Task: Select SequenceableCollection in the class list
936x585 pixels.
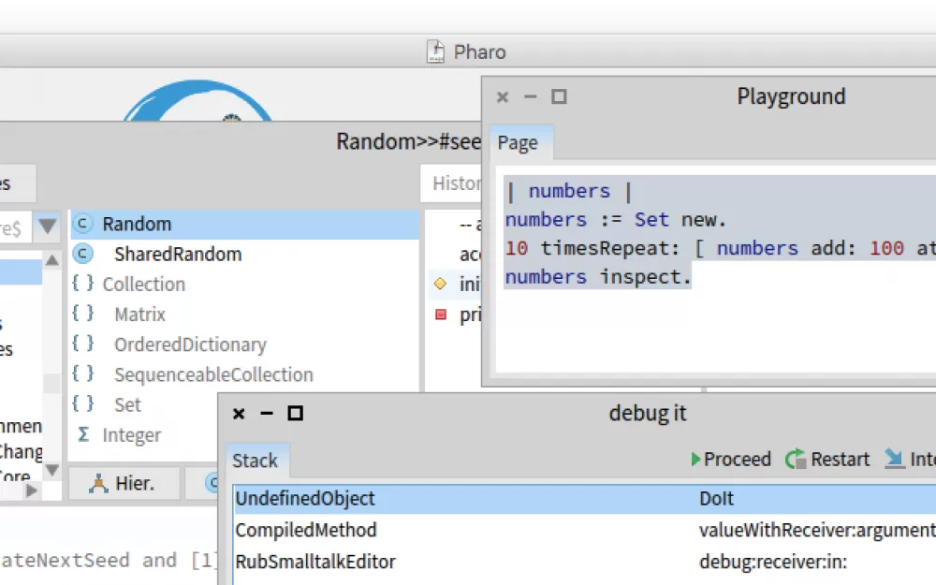Action: click(213, 374)
